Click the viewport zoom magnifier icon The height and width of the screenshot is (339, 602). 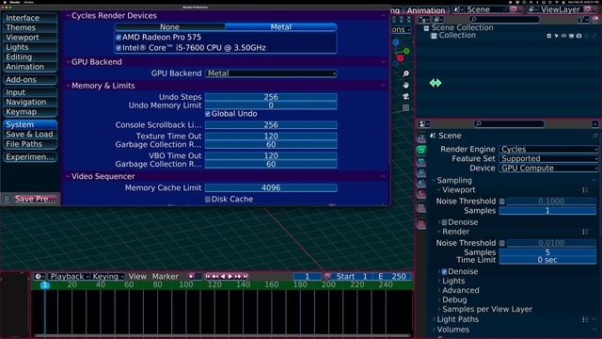405,73
